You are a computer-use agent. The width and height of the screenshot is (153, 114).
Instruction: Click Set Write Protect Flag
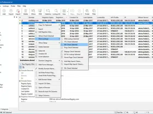pos(48,73)
